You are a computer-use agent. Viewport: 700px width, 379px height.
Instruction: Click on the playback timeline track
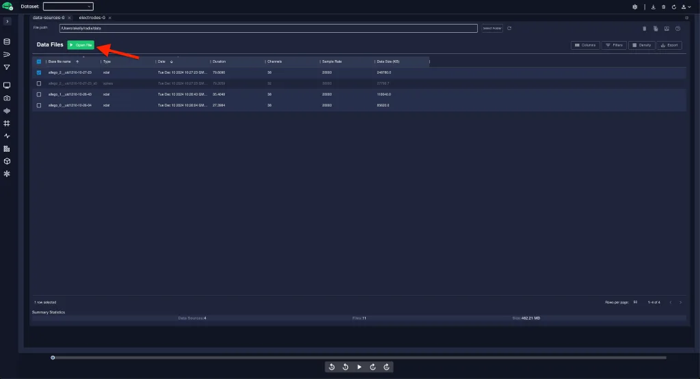360,358
